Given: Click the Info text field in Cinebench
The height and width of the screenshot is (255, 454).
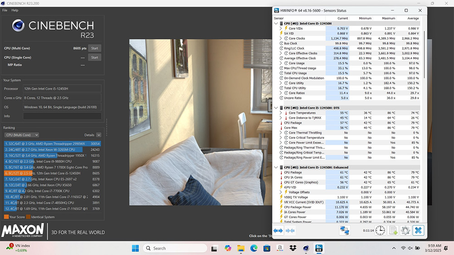Looking at the screenshot, I should (62, 116).
